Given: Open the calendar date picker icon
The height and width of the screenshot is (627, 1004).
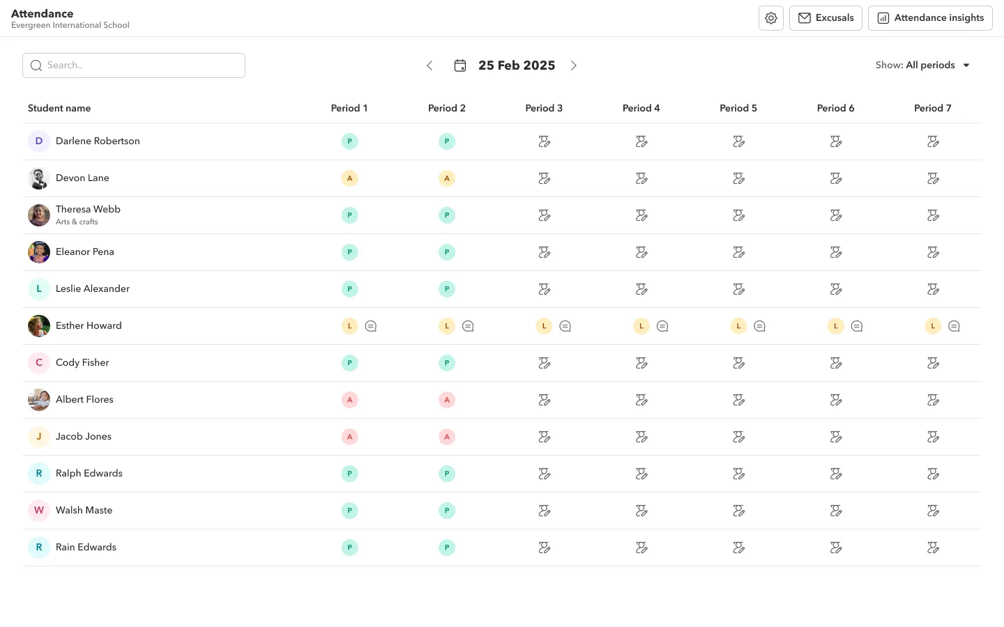Looking at the screenshot, I should tap(460, 65).
